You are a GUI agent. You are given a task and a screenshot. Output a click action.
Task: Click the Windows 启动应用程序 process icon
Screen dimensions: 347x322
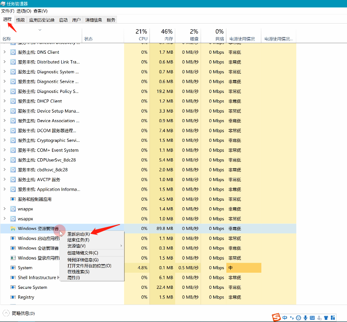pyautogui.click(x=13, y=238)
